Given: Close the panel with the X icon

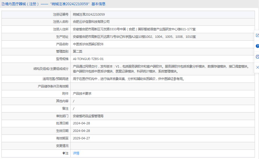Looking at the screenshot, I should (x=257, y=67).
